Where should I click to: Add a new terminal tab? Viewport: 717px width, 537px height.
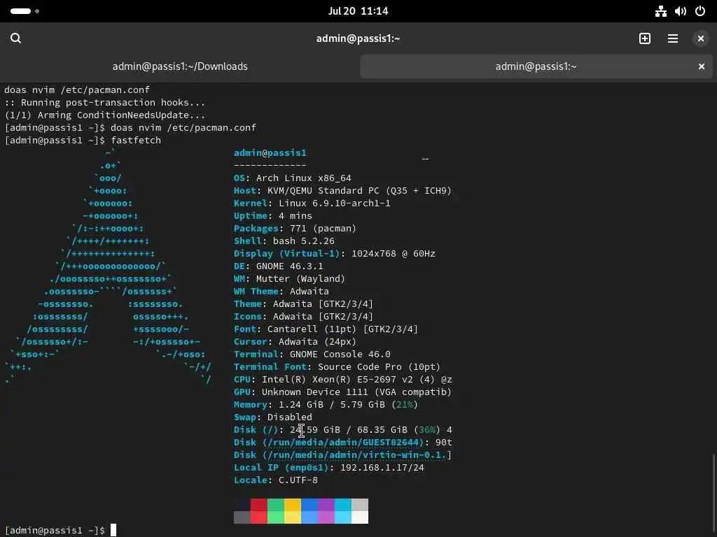[x=645, y=38]
